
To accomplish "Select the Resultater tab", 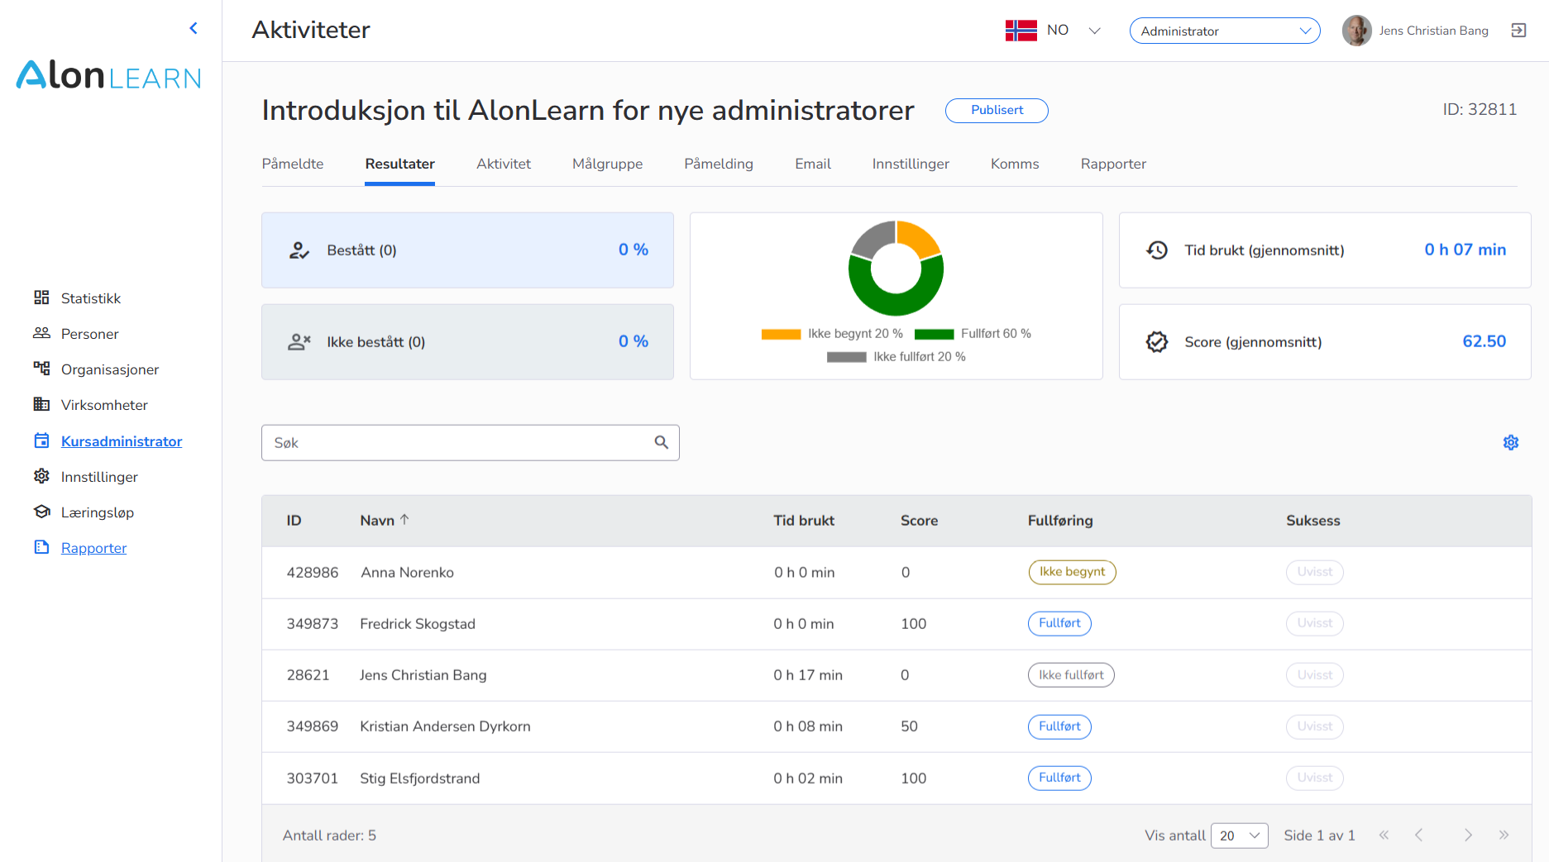I will (399, 164).
